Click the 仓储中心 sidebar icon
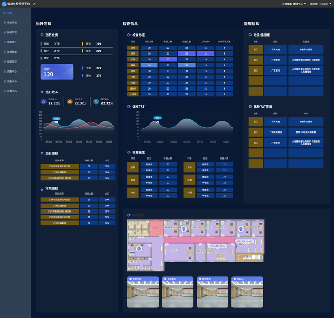The width and height of the screenshot is (334, 318). (x=5, y=91)
